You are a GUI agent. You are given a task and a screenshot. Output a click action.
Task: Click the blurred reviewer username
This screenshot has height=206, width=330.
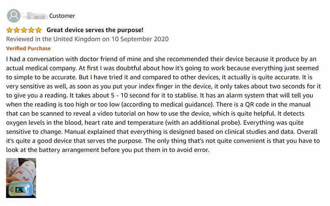coord(35,16)
